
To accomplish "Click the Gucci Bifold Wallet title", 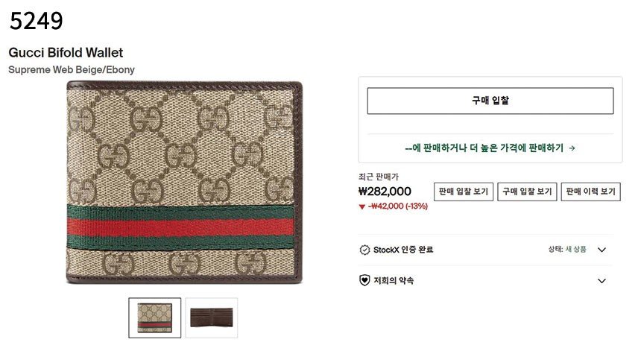I will pos(66,53).
